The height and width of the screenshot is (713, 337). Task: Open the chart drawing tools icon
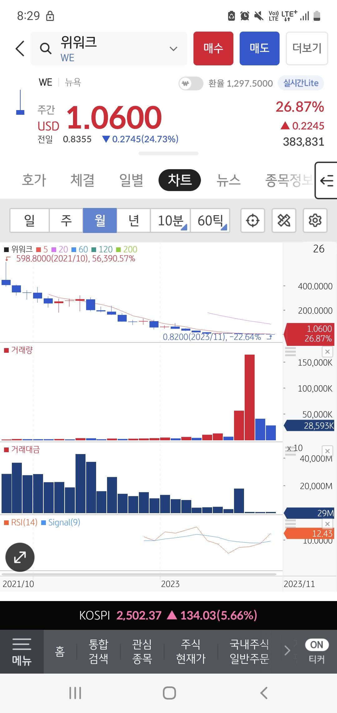point(284,220)
